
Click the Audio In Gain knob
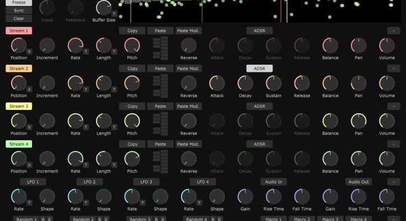point(245,196)
